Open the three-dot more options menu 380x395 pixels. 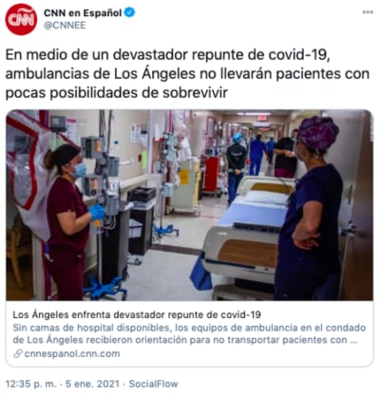point(368,12)
